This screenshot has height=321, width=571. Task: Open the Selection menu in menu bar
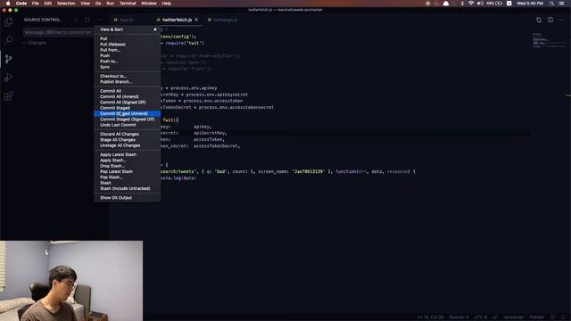tap(66, 4)
